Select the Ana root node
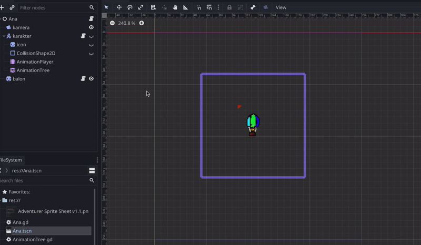 point(13,19)
